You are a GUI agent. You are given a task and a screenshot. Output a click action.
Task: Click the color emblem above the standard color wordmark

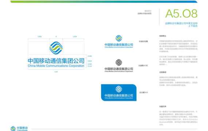(119, 38)
